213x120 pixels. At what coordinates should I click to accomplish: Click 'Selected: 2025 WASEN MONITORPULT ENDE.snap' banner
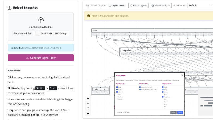[41, 48]
